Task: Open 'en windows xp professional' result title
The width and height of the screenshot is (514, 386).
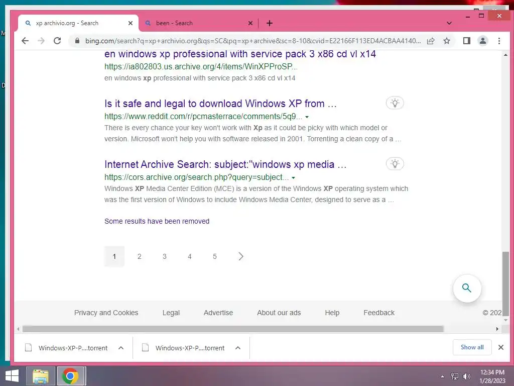Action: (240, 54)
